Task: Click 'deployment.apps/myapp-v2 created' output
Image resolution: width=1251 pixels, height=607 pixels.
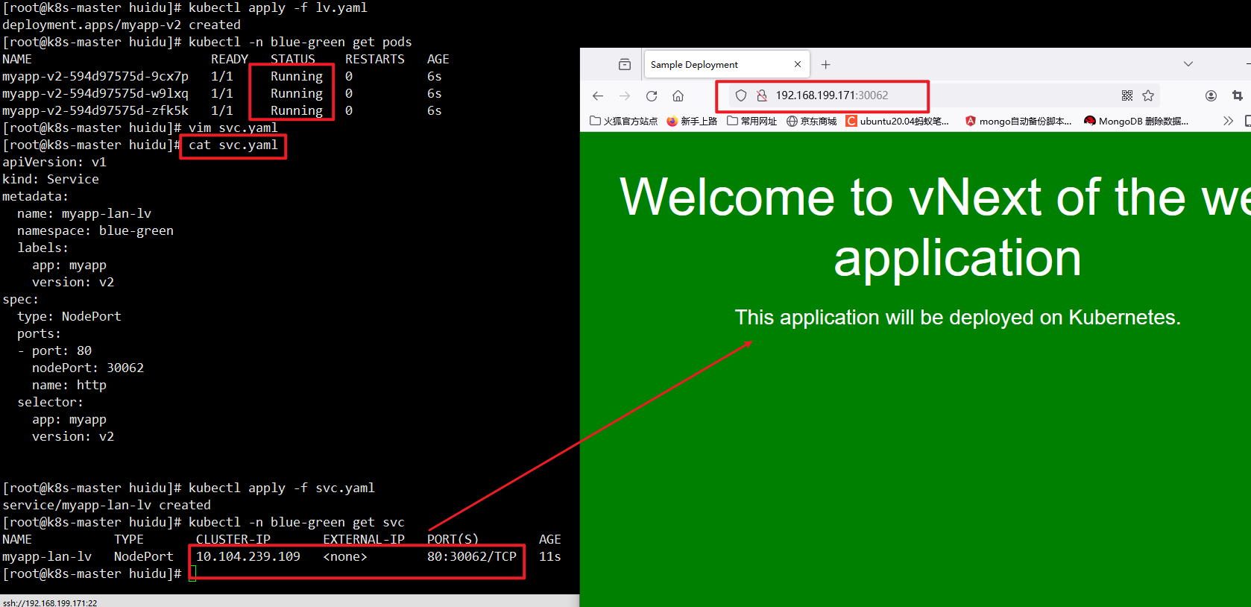Action: click(122, 25)
